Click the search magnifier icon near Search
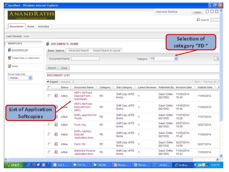The image size is (229, 172). (x=198, y=19)
